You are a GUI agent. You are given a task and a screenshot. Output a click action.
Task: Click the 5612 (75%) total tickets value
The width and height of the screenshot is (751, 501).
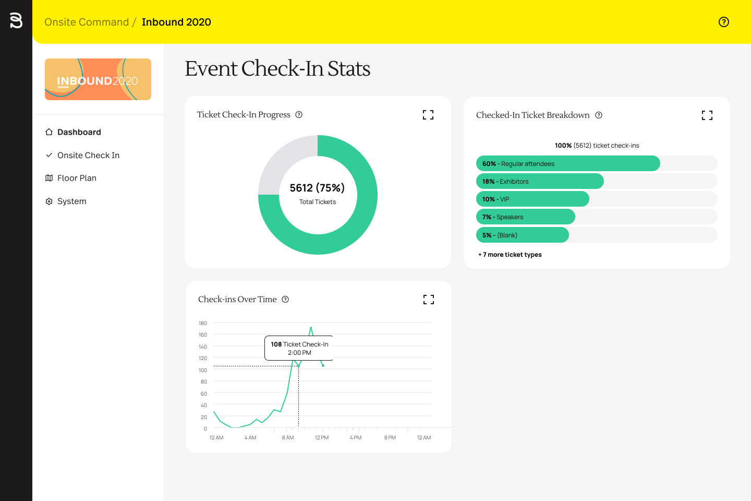tap(317, 188)
